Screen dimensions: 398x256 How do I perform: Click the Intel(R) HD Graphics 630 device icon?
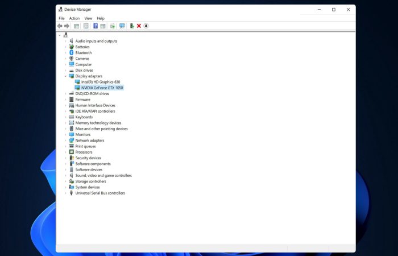tap(77, 82)
